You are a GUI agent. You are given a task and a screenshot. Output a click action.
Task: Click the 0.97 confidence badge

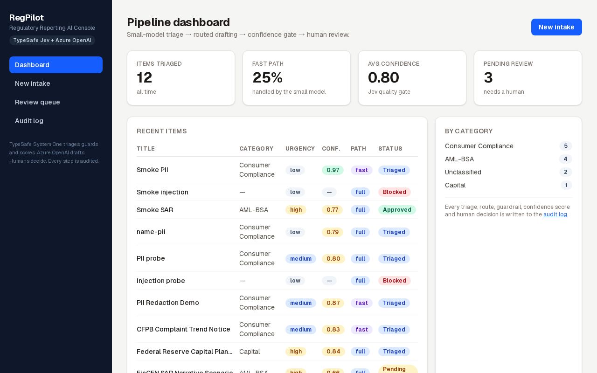point(333,170)
